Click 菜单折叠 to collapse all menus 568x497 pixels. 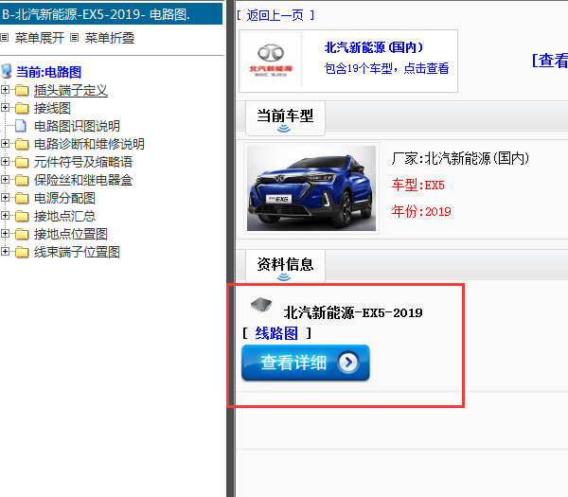point(110,38)
